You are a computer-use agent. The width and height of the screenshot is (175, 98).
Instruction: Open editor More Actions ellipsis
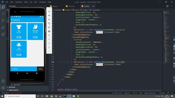[171, 6]
